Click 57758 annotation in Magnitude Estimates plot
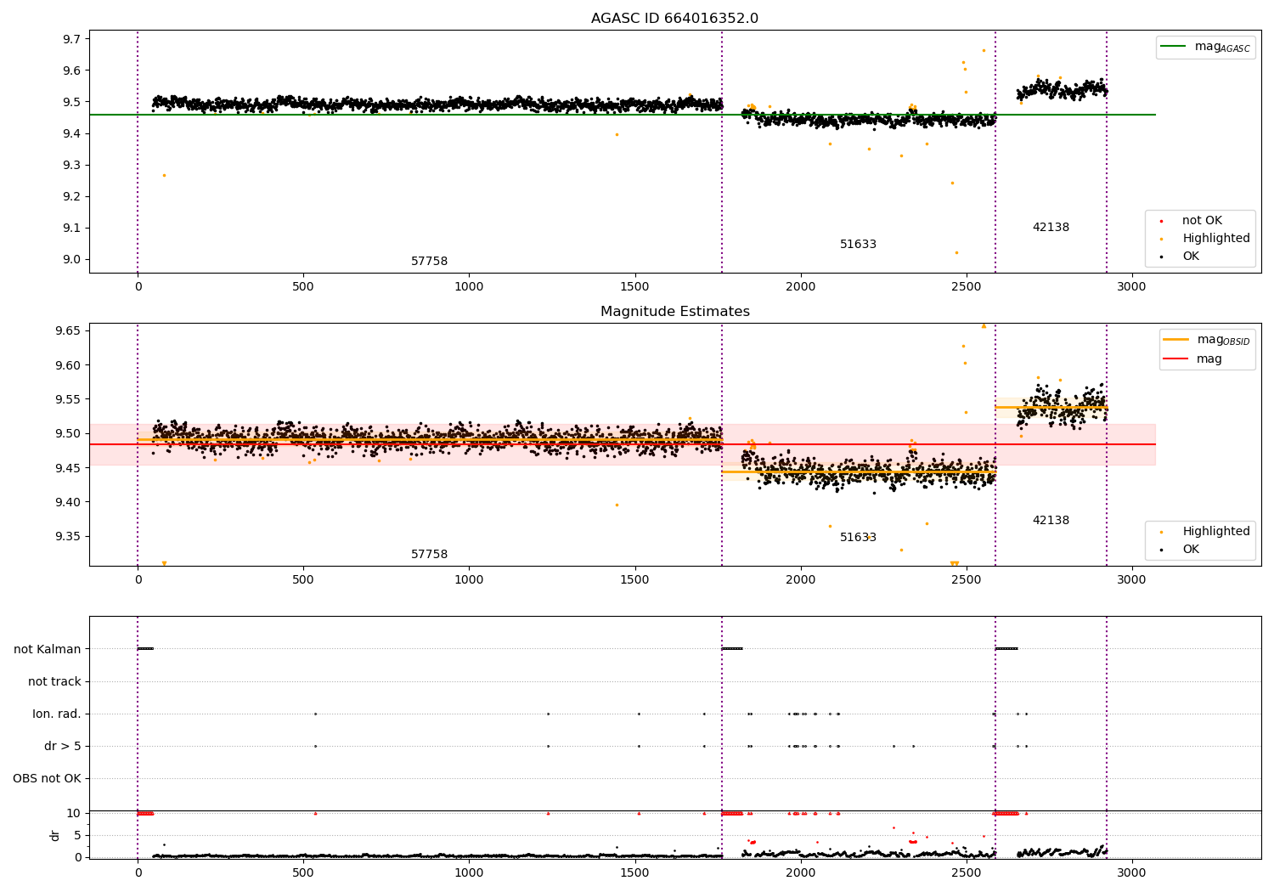 point(429,555)
